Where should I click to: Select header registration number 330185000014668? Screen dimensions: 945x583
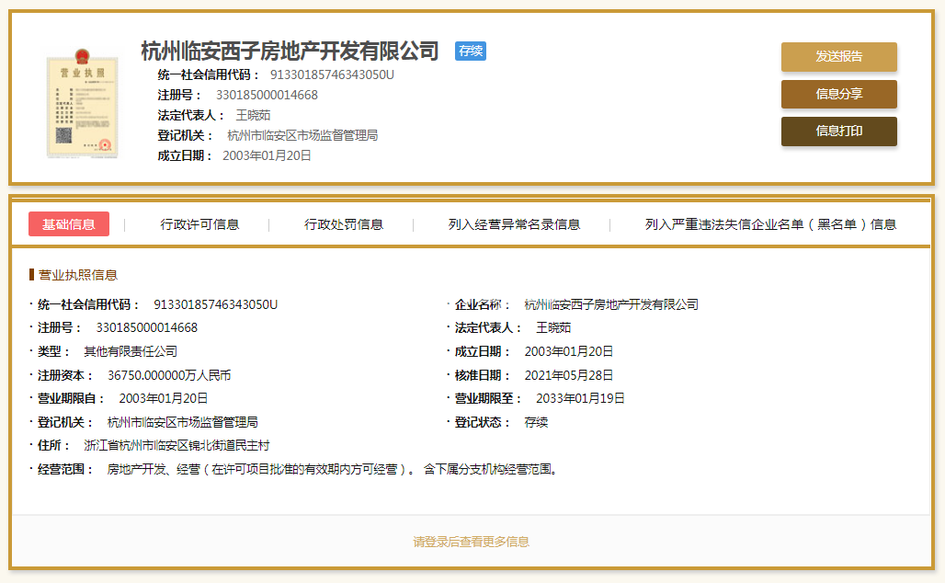[x=267, y=96]
